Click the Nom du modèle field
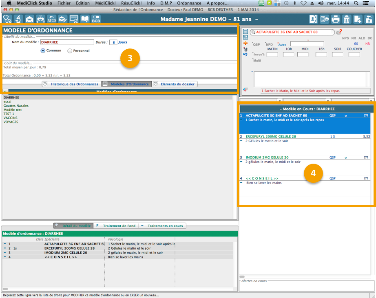376x298 pixels. coord(67,42)
